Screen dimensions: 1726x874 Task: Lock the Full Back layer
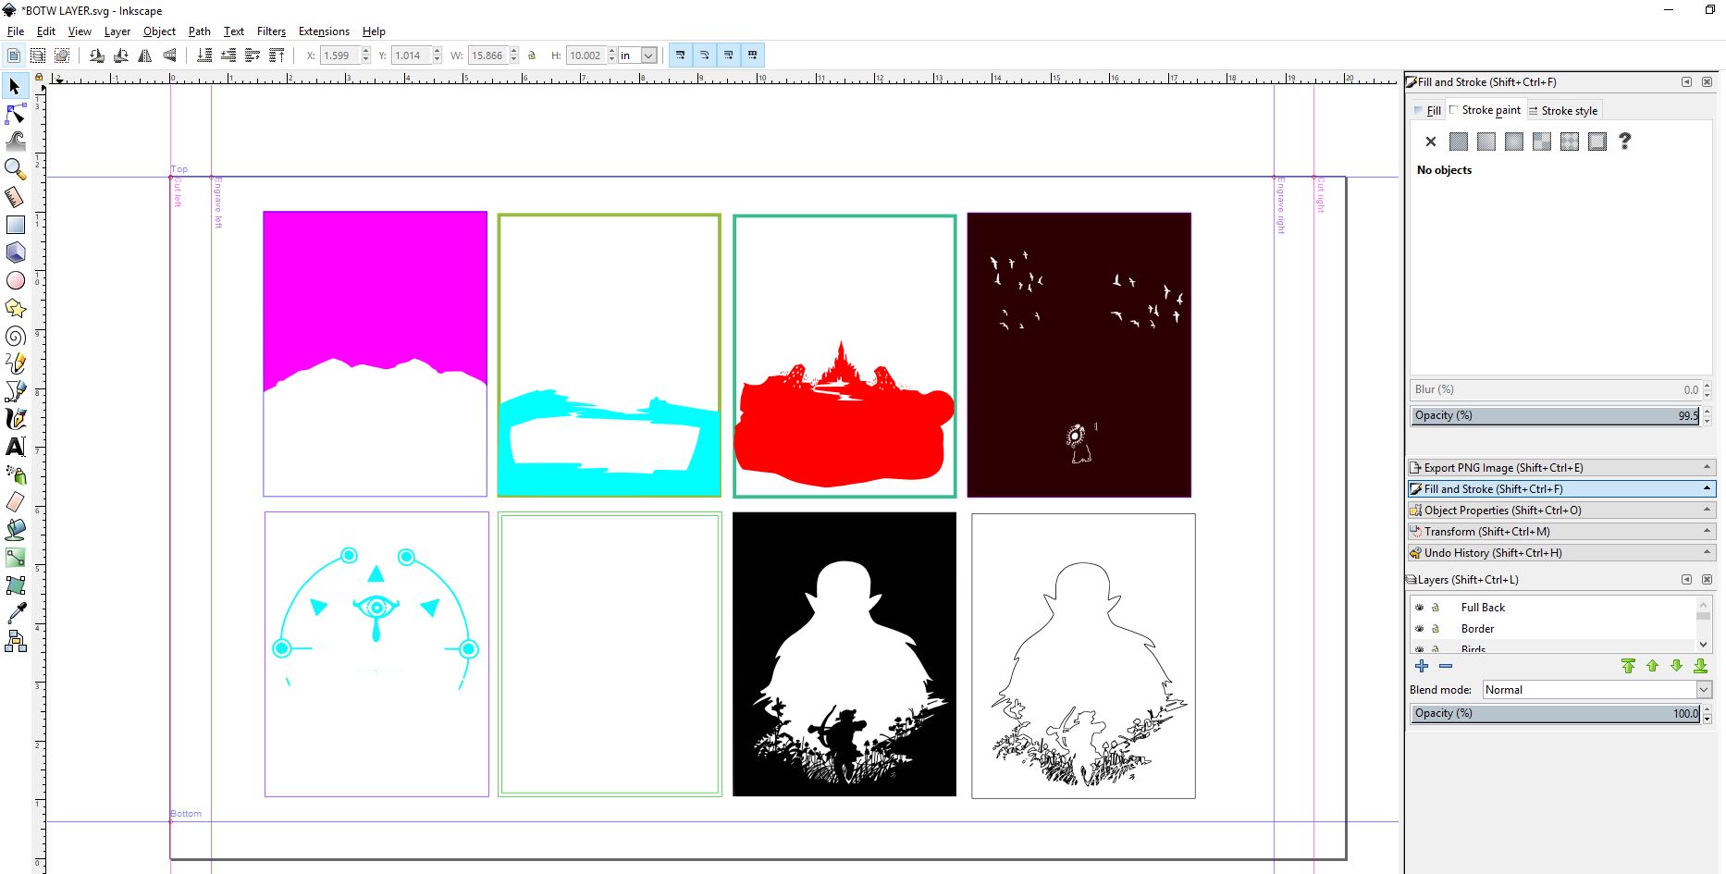(x=1436, y=608)
